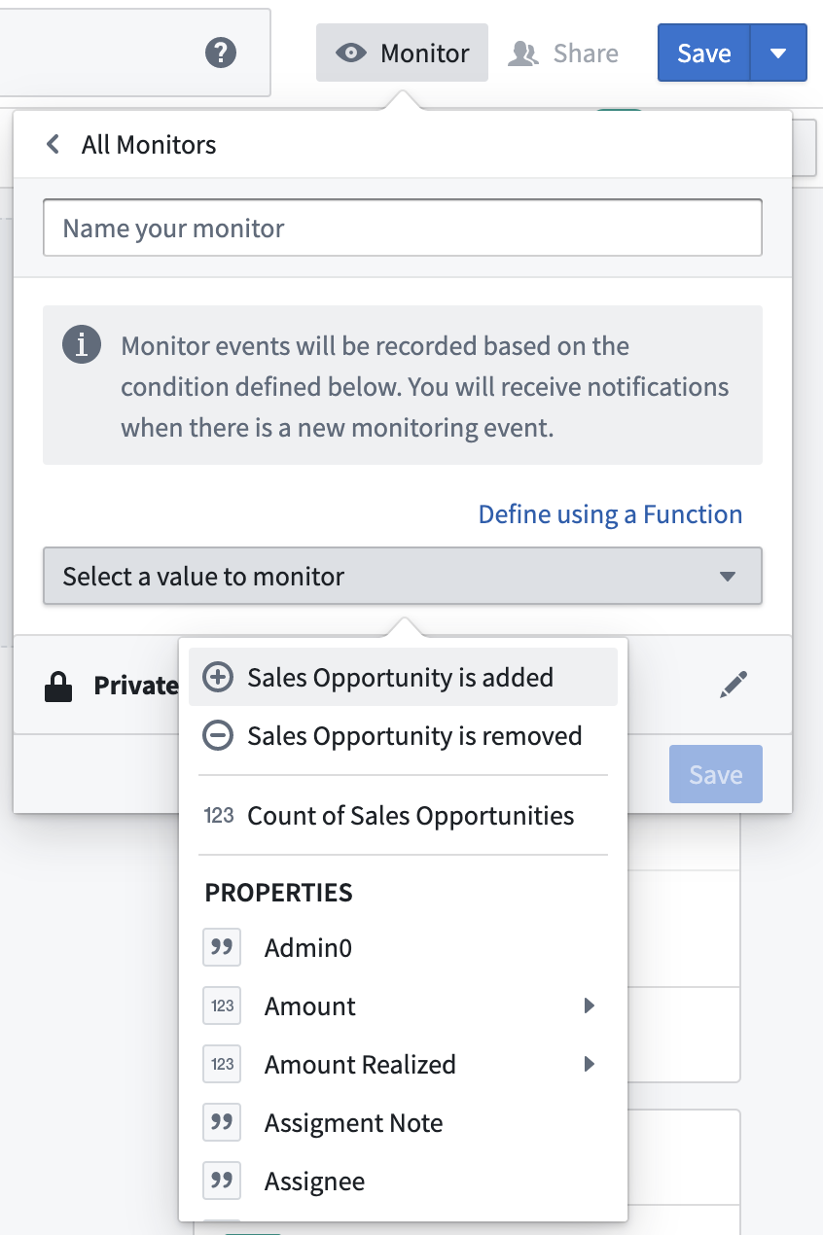Choose the Amount property
The image size is (823, 1235).
403,1006
